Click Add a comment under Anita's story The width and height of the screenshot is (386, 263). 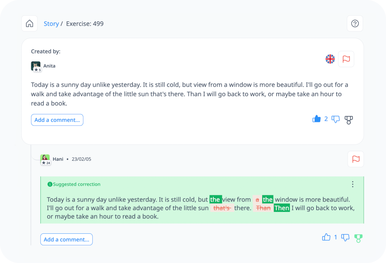[57, 120]
